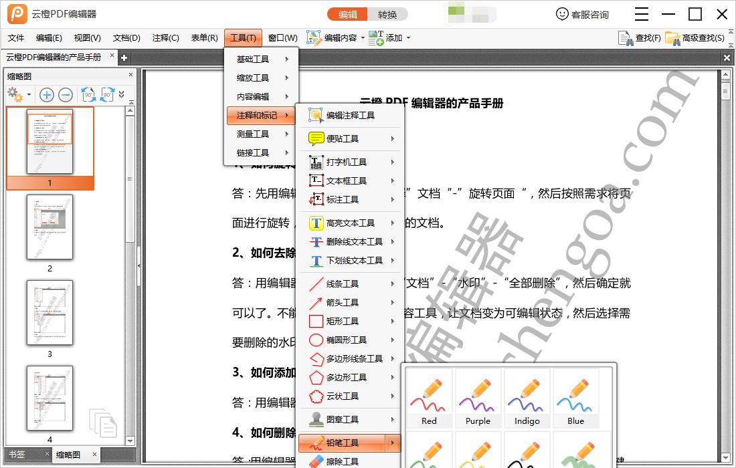Expand the 缩放工具 submenu
The height and width of the screenshot is (468, 736).
click(262, 78)
